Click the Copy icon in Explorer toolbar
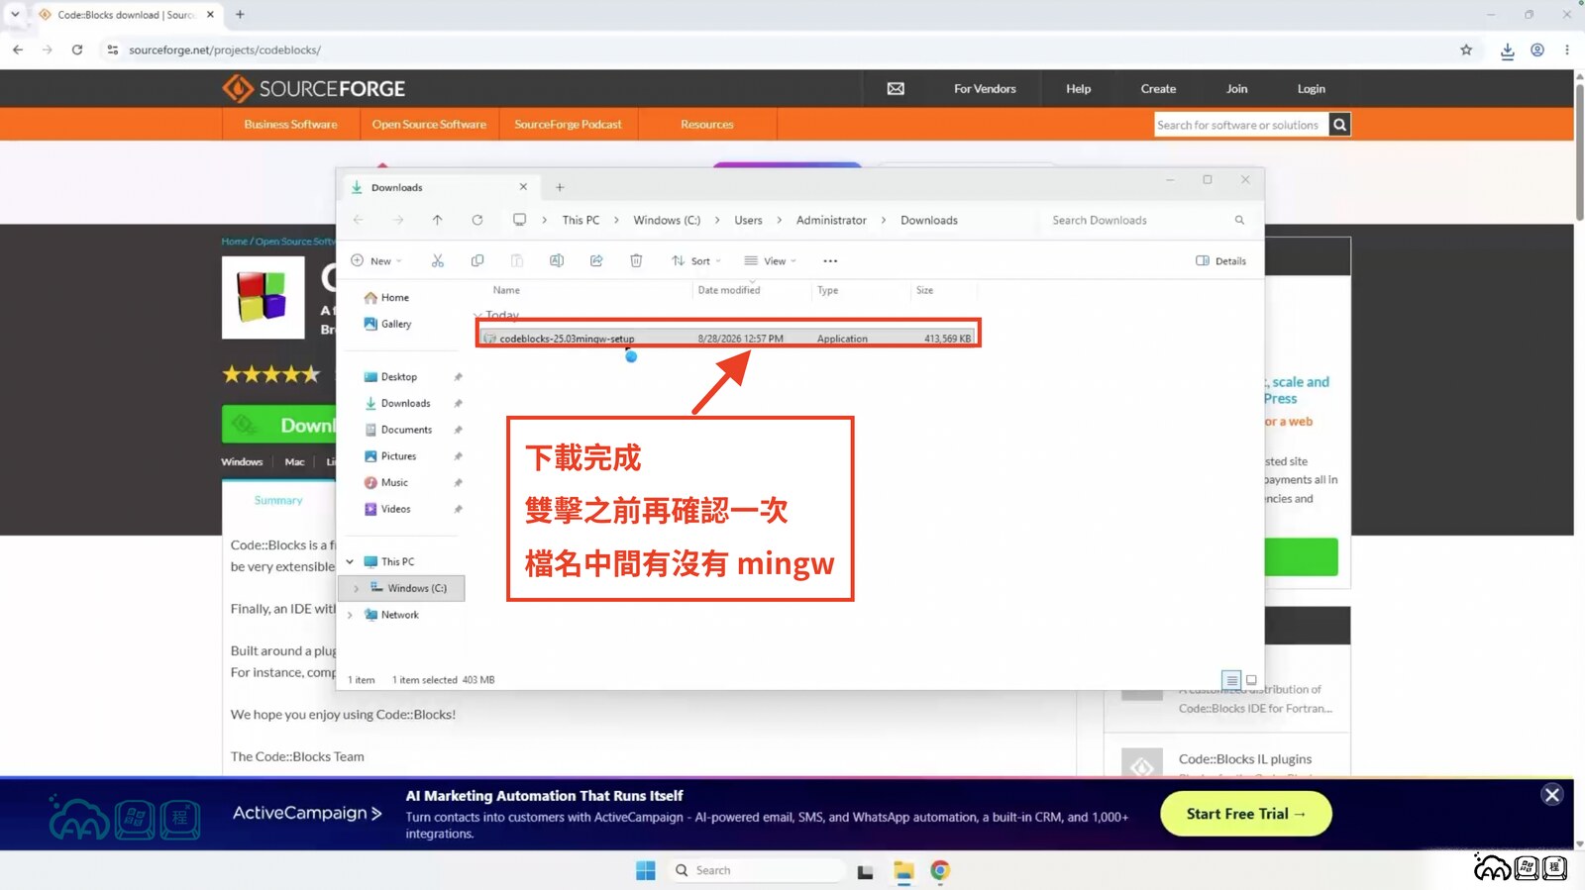The width and height of the screenshot is (1585, 890). tap(477, 261)
